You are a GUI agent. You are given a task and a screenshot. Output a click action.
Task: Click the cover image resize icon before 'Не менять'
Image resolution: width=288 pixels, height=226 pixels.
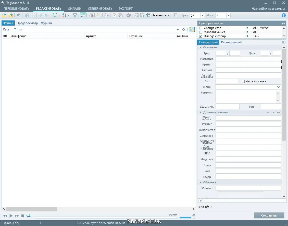[148, 15]
